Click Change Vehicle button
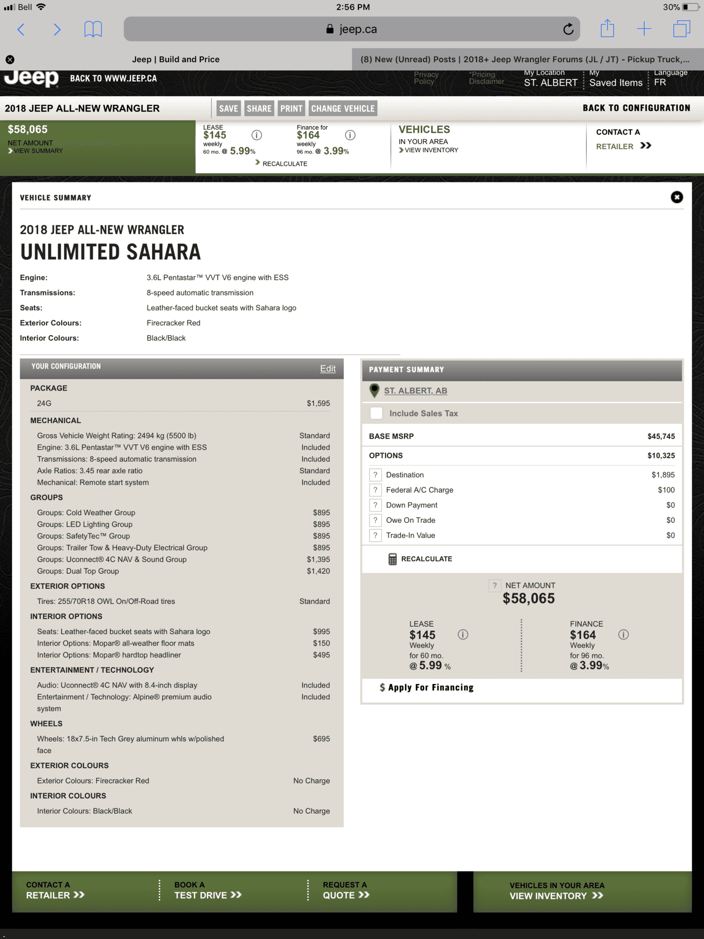The width and height of the screenshot is (704, 939). (343, 109)
